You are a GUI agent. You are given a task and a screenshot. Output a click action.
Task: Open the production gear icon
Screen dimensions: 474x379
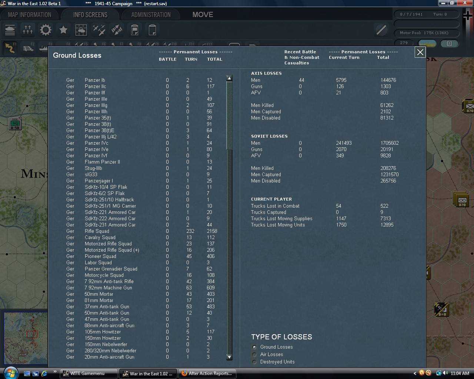click(46, 30)
